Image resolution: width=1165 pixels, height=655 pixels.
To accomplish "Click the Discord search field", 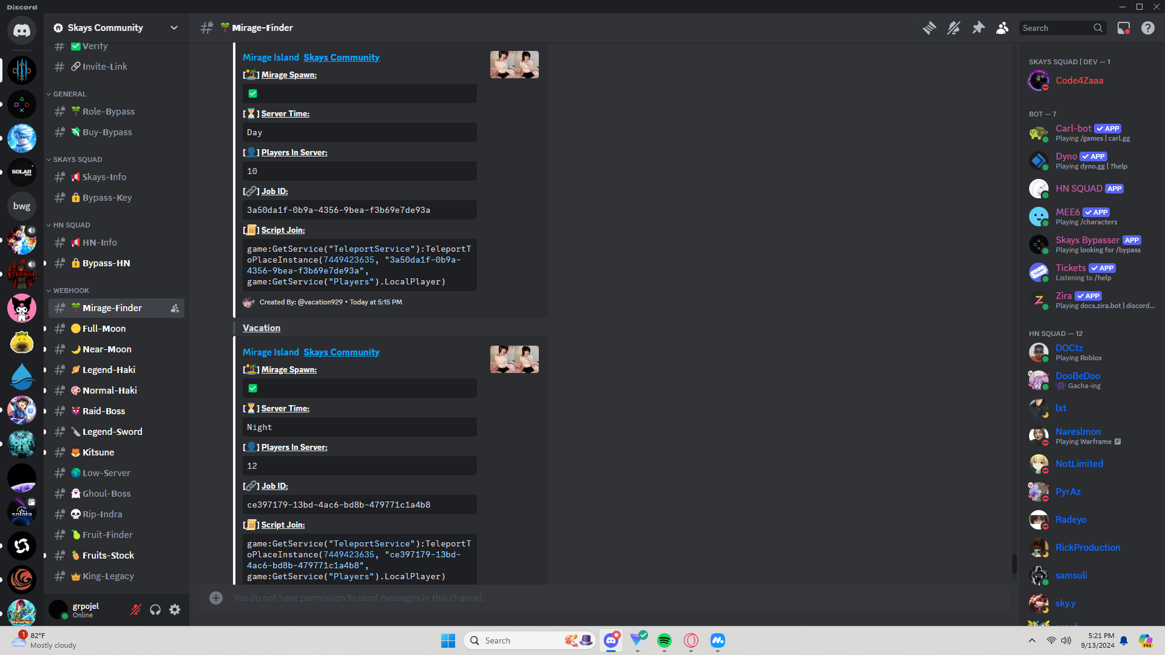I will pyautogui.click(x=1062, y=28).
